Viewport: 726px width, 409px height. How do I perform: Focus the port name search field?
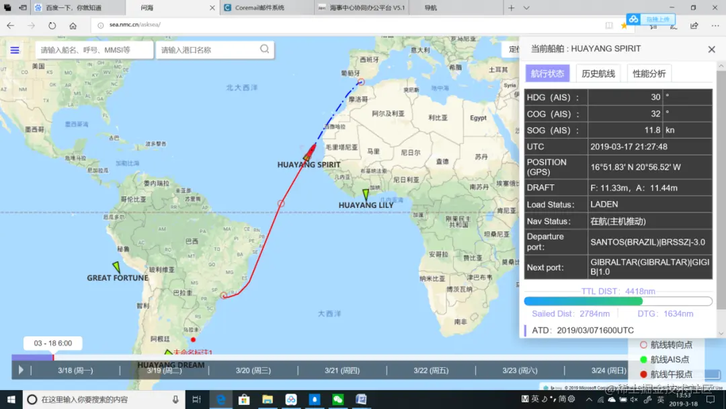click(x=208, y=50)
